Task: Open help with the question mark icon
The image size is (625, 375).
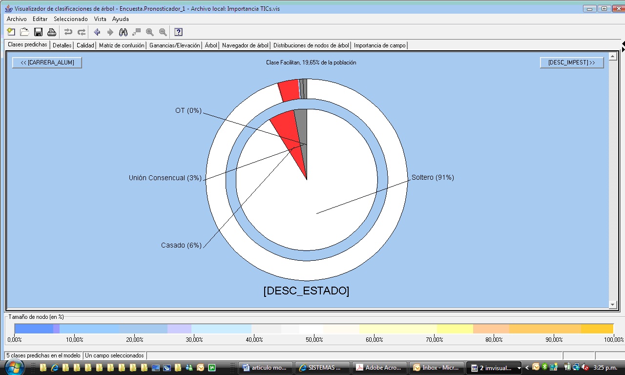Action: coord(178,32)
